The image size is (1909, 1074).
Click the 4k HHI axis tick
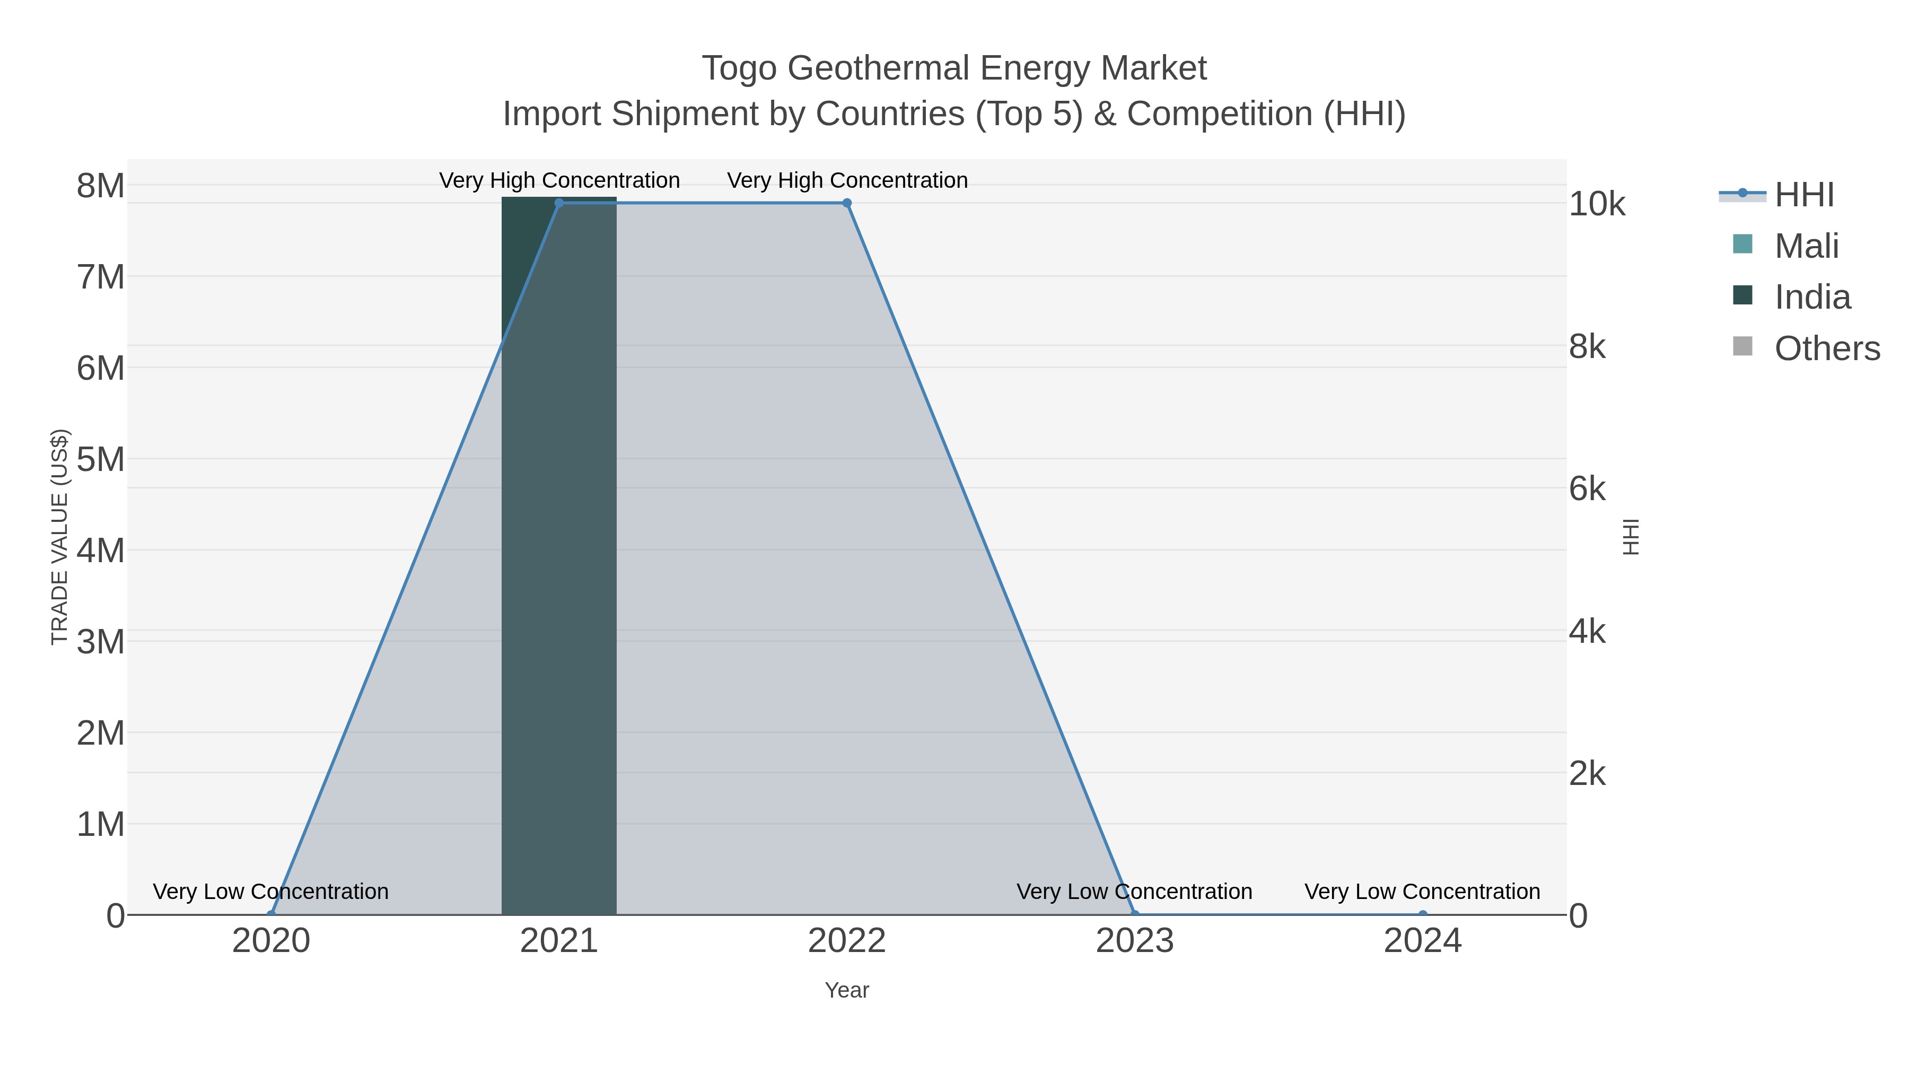1587,632
